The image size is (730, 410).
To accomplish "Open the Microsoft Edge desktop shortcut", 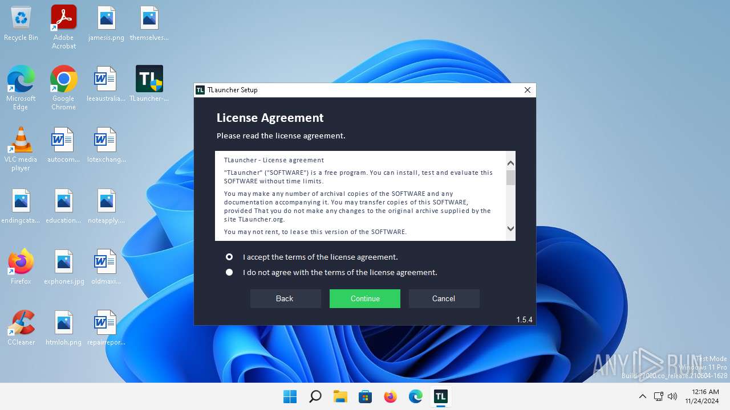I will click(x=21, y=88).
